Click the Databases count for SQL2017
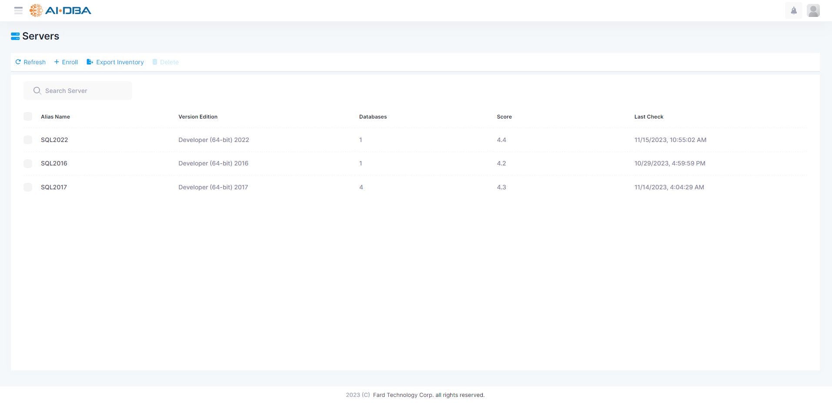This screenshot has height=403, width=832. [361, 187]
